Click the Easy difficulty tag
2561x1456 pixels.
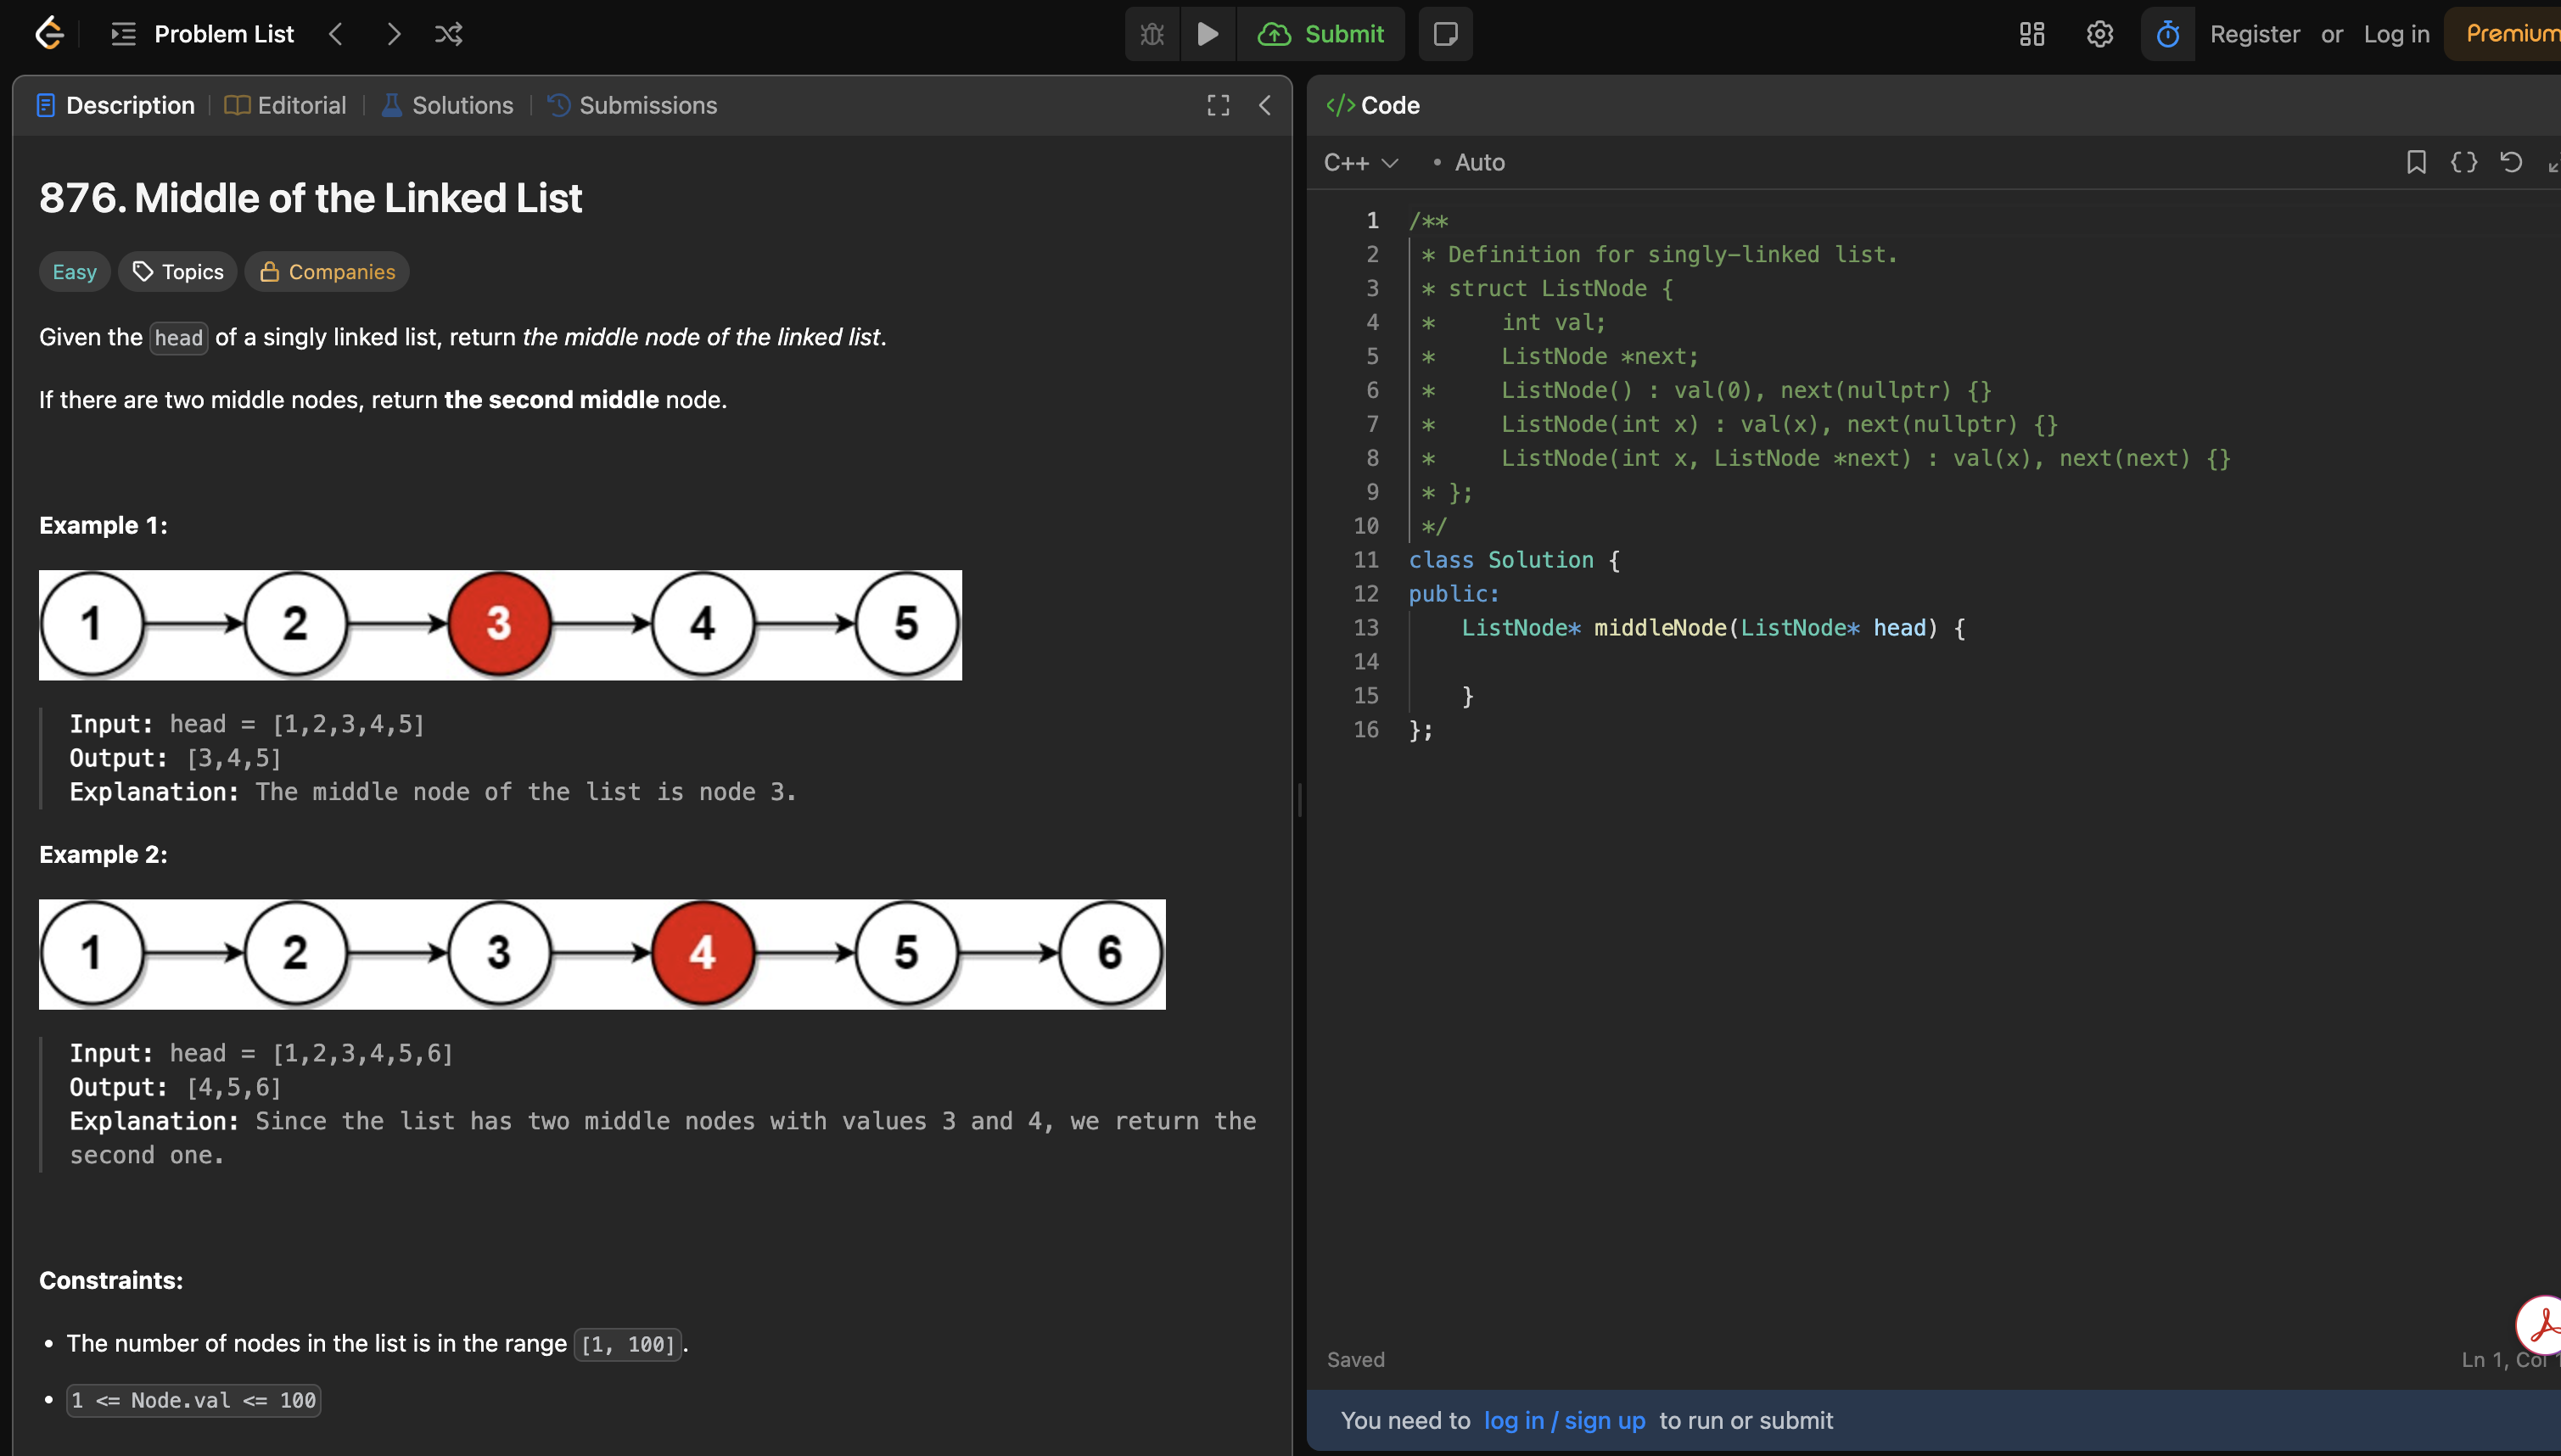coord(75,272)
